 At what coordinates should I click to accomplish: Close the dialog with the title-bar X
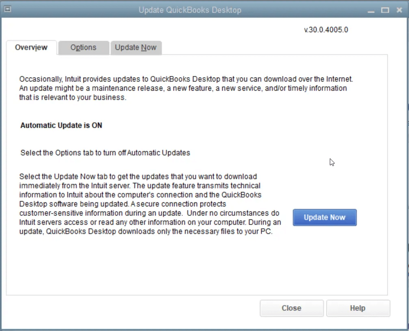tap(399, 10)
